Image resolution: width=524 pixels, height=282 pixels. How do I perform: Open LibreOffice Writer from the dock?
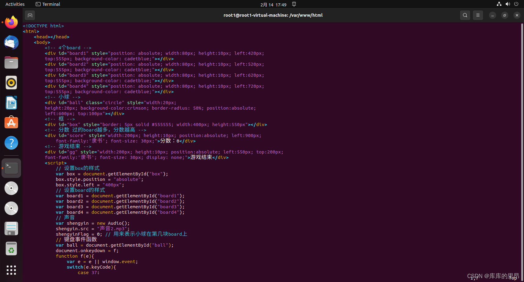(x=11, y=103)
